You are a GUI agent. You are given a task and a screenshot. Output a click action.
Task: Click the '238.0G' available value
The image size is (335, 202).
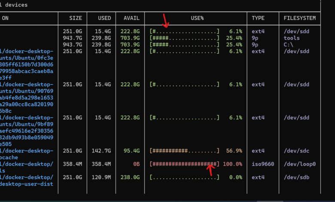tap(130, 178)
